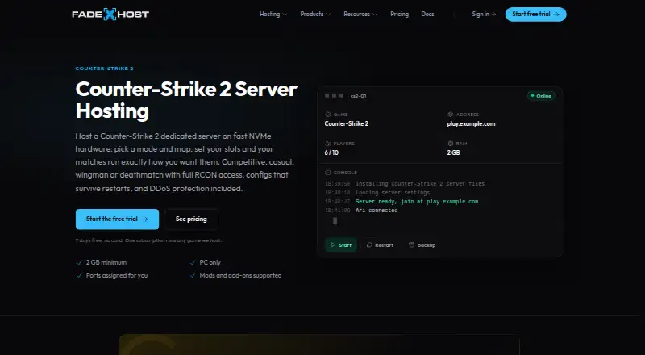Click the Counter-Strike 2 game value
Viewport: 645px width, 355px height.
coord(347,124)
